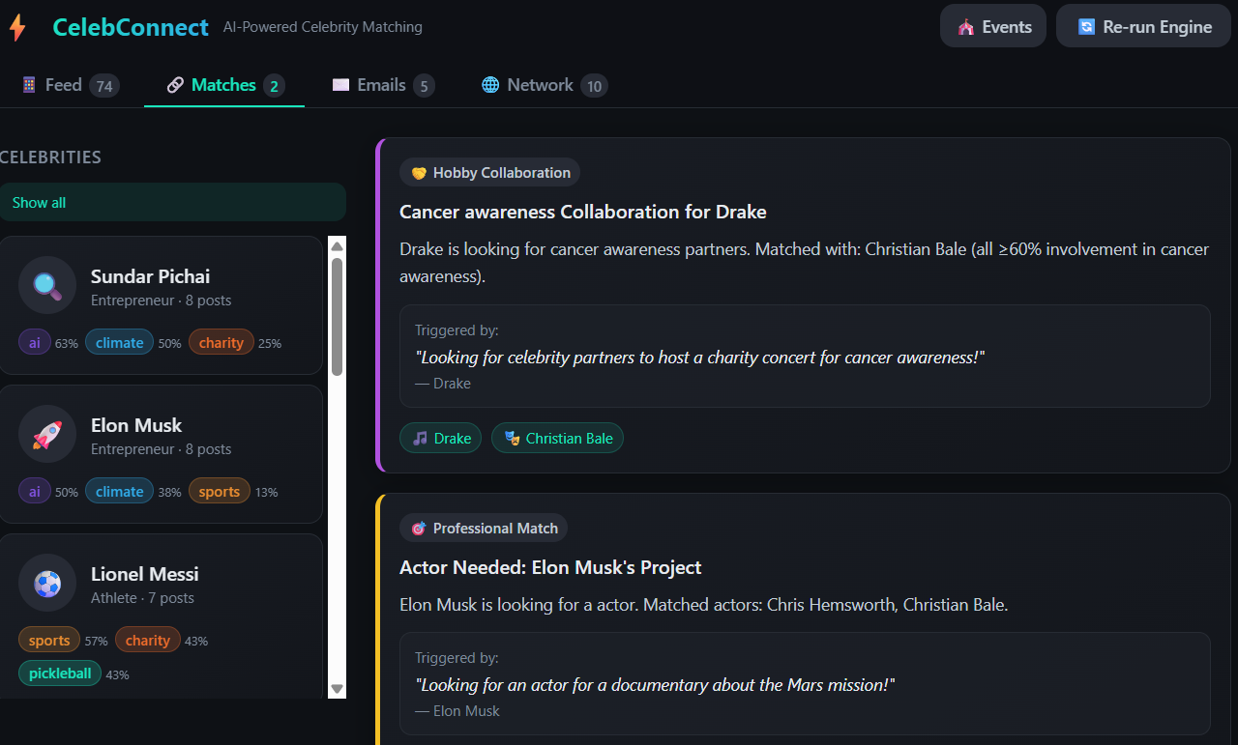
Task: Click 'Athlete · 7 posts' under Lionel Messi
Action: pyautogui.click(x=142, y=598)
